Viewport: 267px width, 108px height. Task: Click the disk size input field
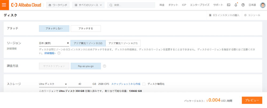point(80,84)
